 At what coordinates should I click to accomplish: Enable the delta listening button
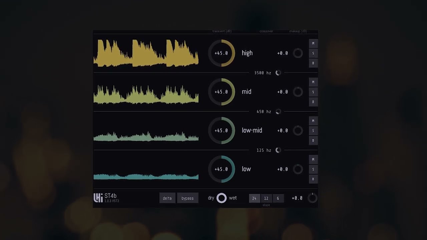(x=167, y=198)
